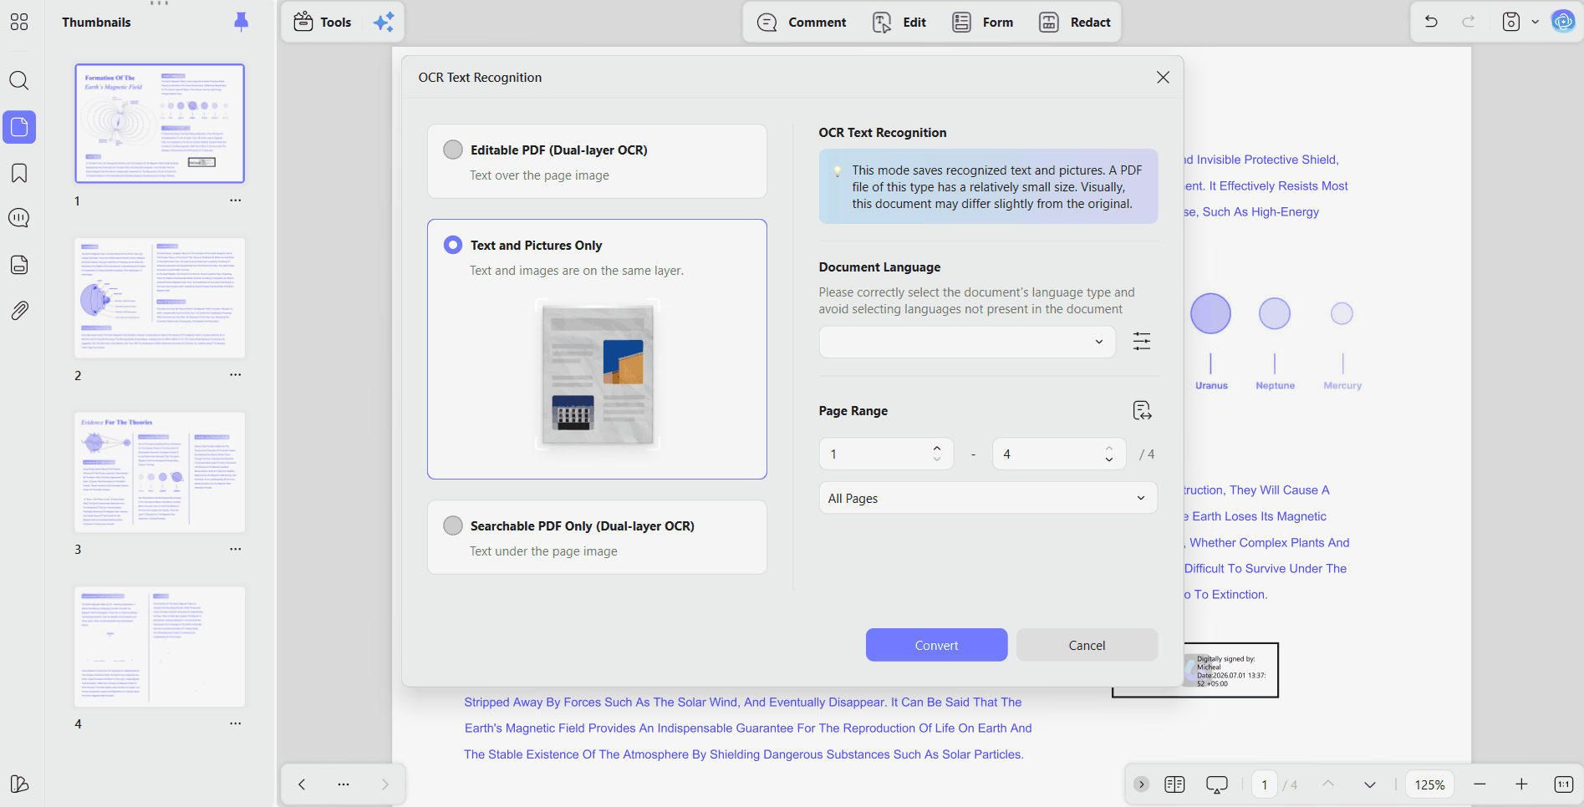Open the All Pages dropdown
The image size is (1584, 807).
pyautogui.click(x=988, y=498)
